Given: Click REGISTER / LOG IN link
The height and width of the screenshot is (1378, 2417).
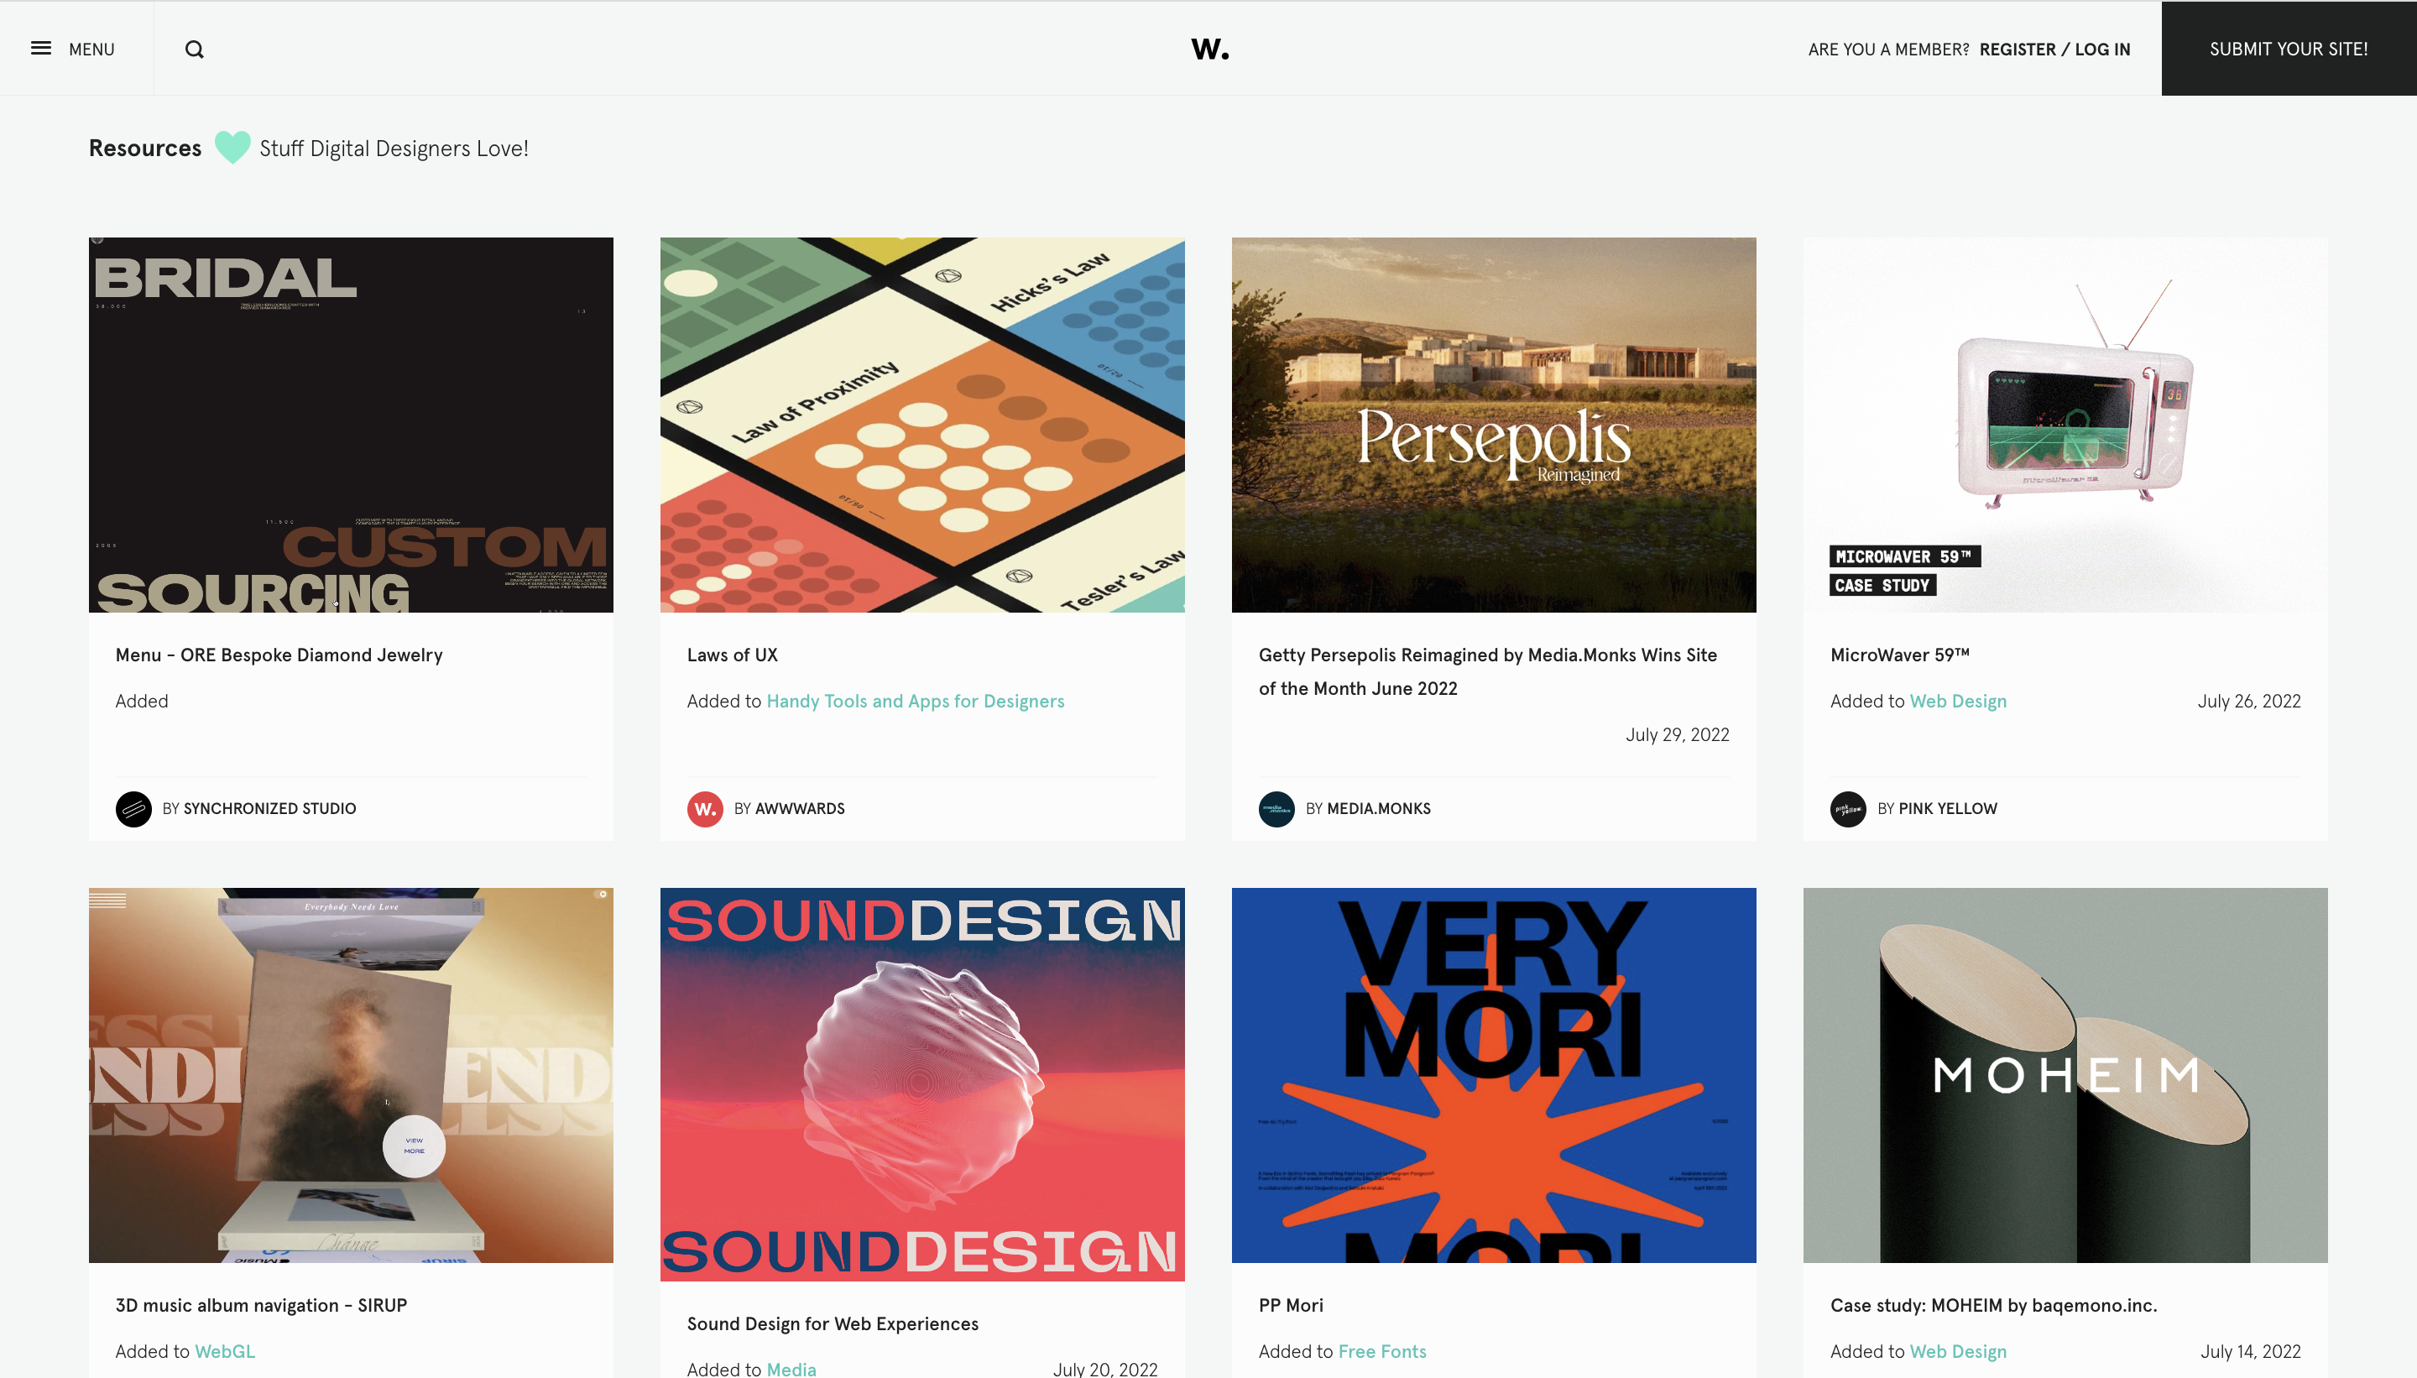Looking at the screenshot, I should (2054, 50).
